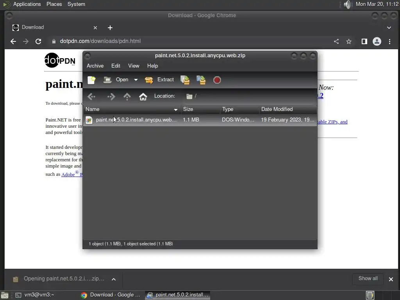400x300 pixels.
Task: Open the Places menu
Action: 54,4
